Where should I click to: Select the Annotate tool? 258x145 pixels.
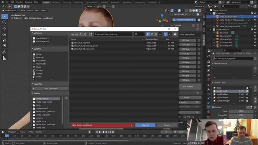(4, 52)
